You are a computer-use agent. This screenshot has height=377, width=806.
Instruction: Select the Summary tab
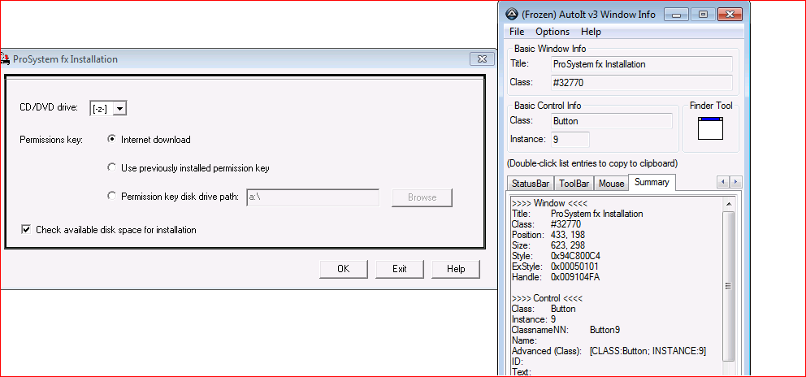click(x=652, y=182)
